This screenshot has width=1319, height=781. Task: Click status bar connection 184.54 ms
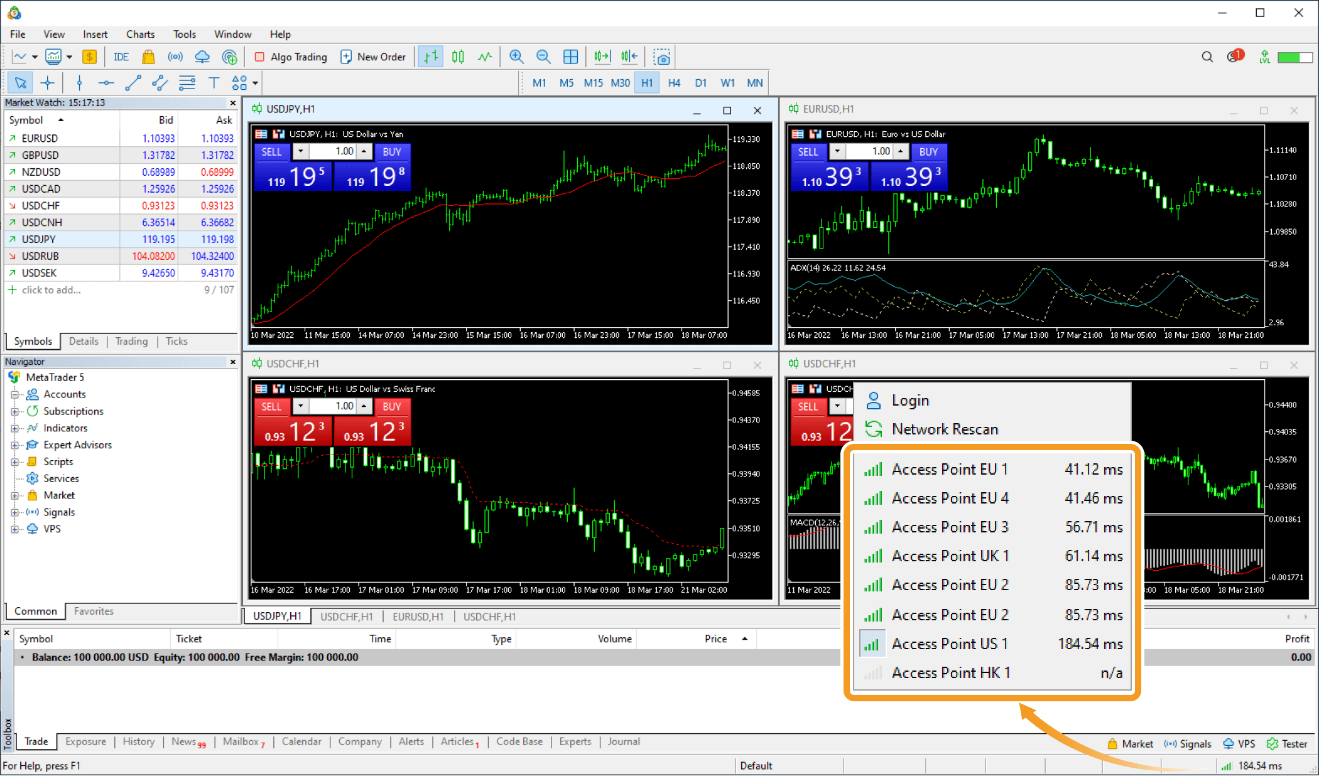click(x=1252, y=765)
